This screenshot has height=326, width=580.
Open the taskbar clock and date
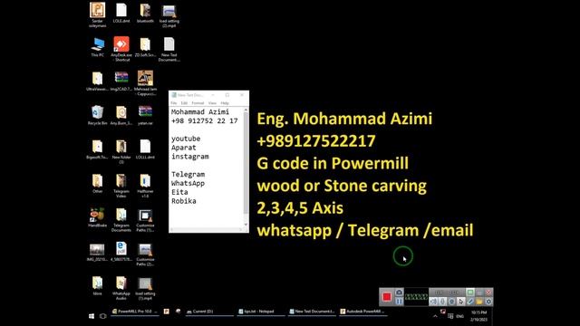point(478,316)
